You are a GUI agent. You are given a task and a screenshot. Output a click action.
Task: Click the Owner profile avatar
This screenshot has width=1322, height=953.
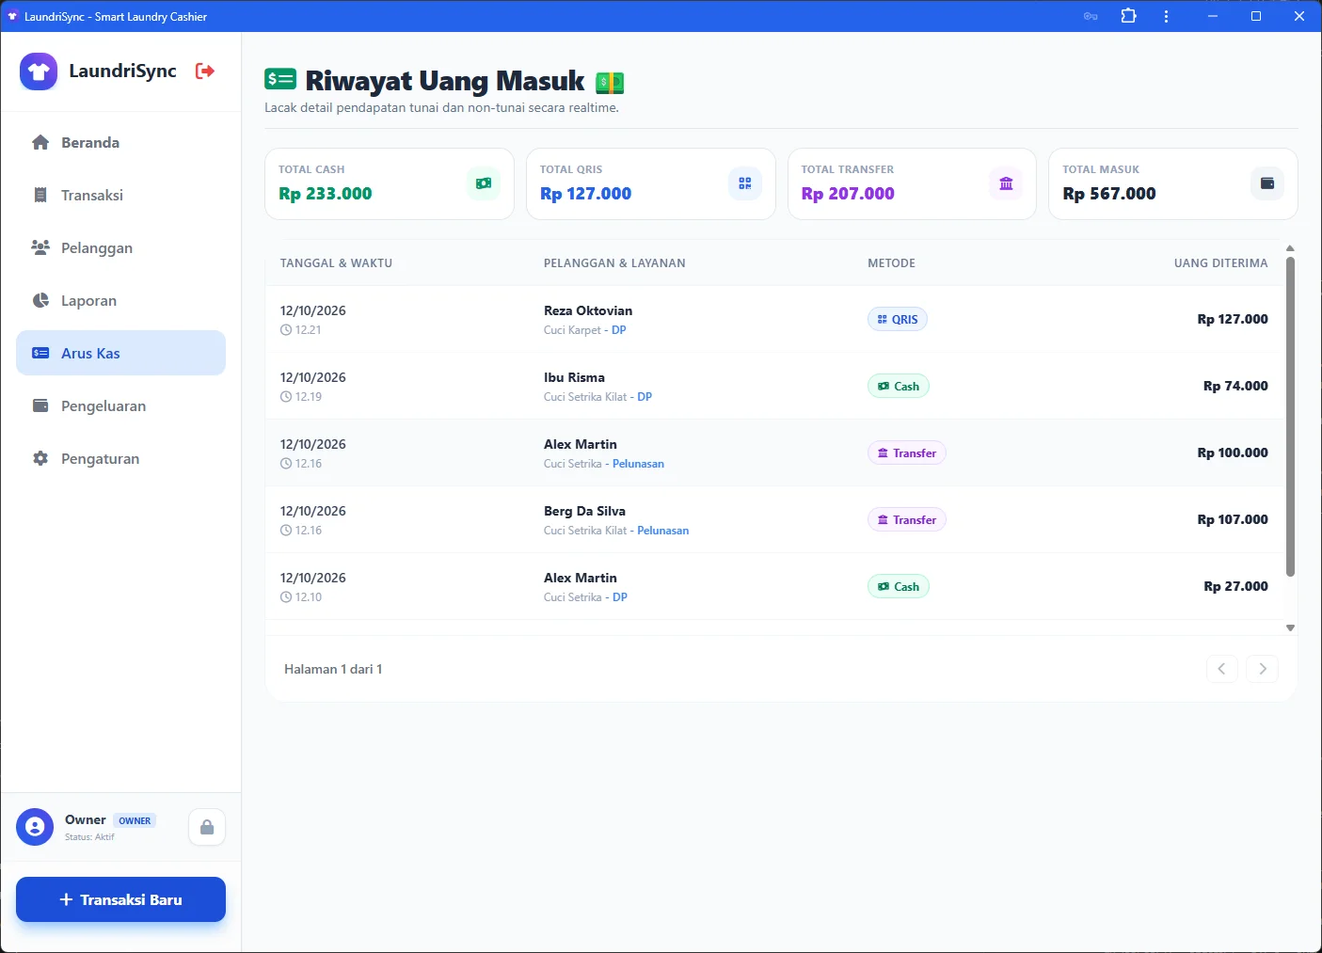(35, 827)
